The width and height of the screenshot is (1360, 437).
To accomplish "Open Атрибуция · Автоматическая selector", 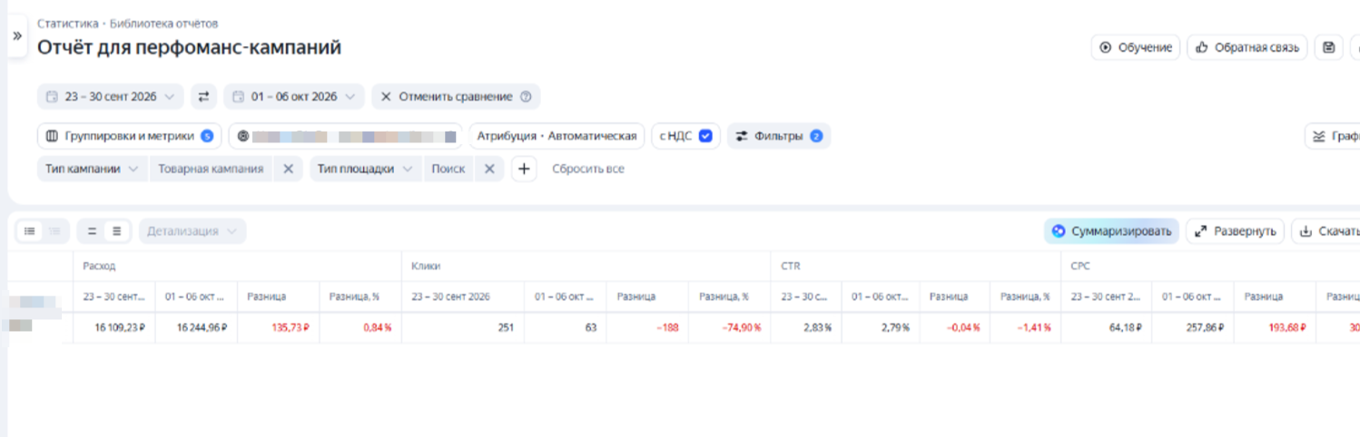I will pyautogui.click(x=557, y=136).
